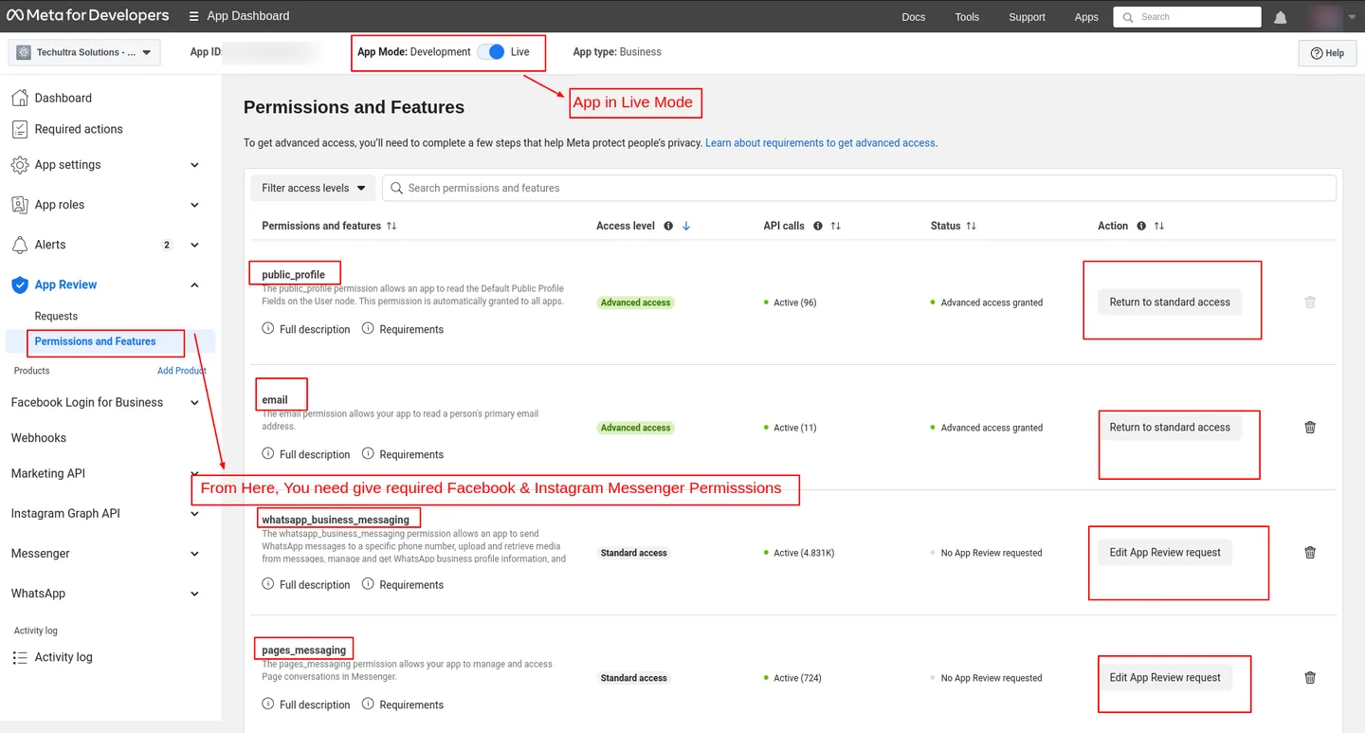Click the Alerts bell icon in sidebar

pos(19,245)
